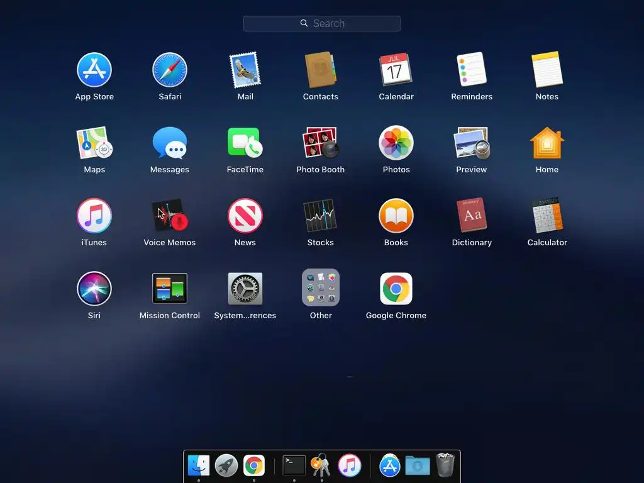
Task: Open Finder in the Dock
Action: click(198, 465)
